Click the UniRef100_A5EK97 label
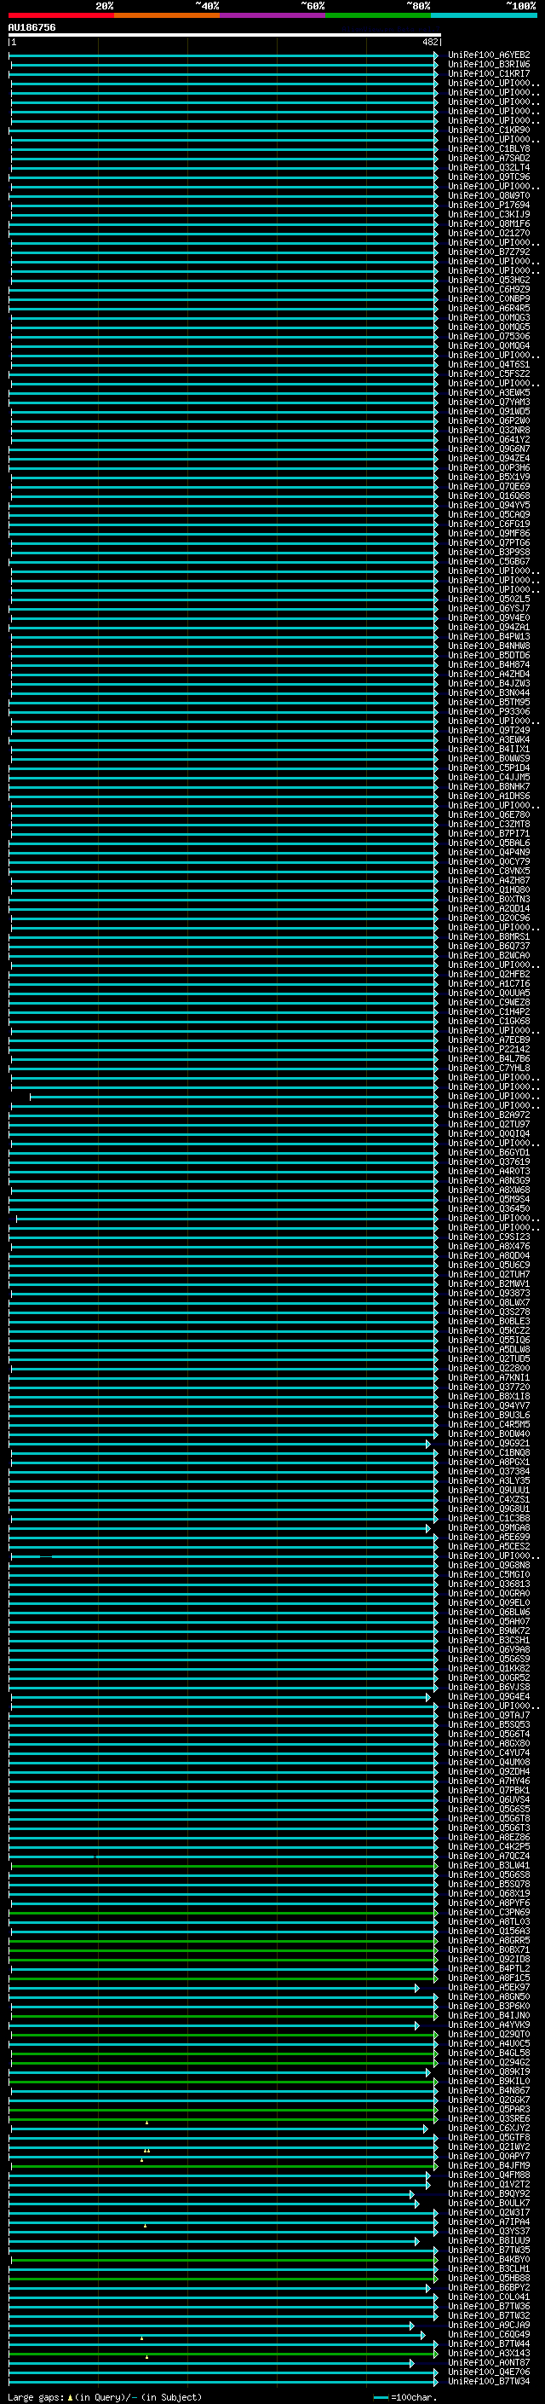 [x=489, y=1988]
